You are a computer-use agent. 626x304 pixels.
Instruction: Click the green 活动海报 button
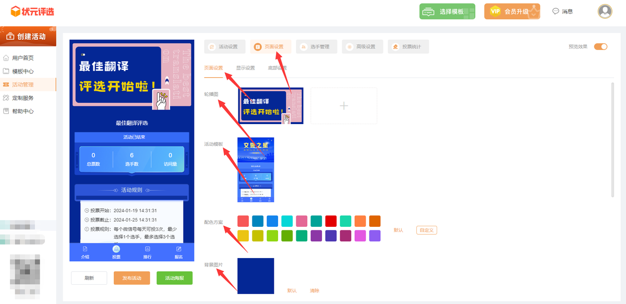(174, 278)
